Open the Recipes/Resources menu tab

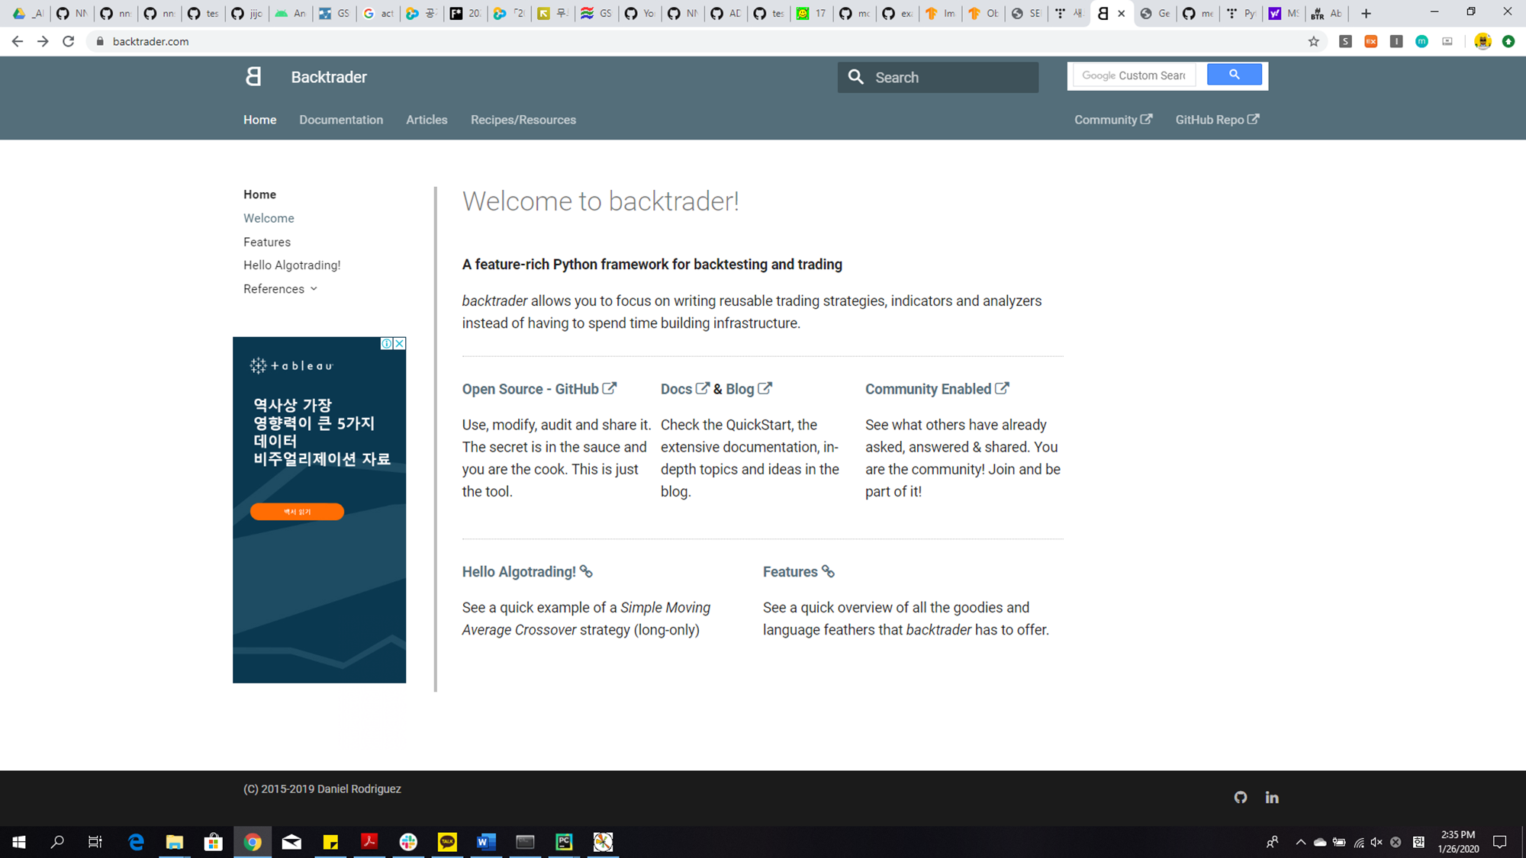pos(523,120)
